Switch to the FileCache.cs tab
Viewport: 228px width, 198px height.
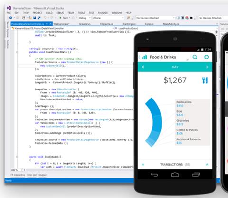click(106, 24)
